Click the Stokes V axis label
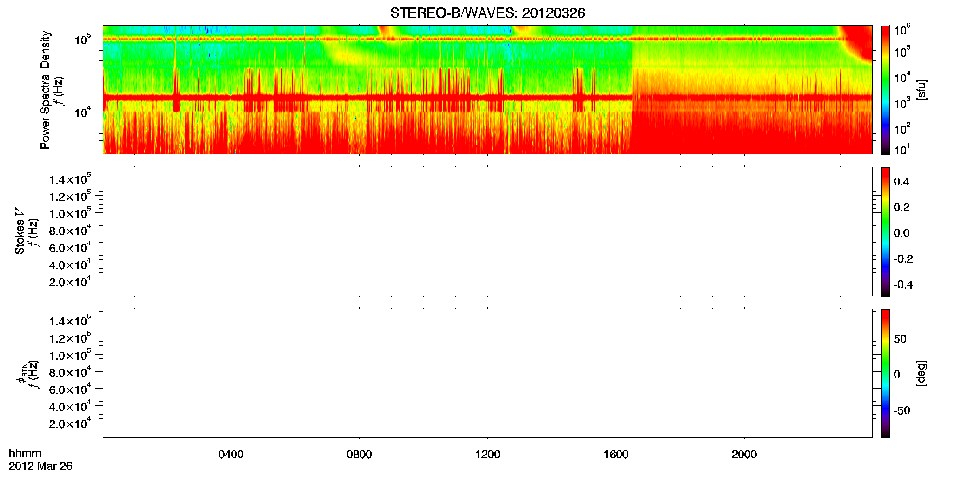This screenshot has height=502, width=975. coord(20,231)
